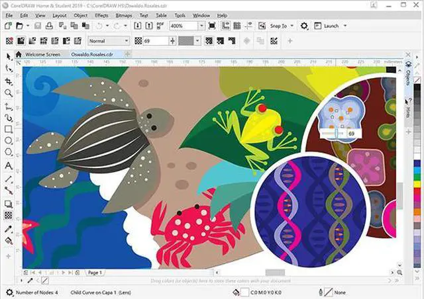Choose Vector pattern transparency option
Viewport: 424px width, 299px height.
pos(44,41)
